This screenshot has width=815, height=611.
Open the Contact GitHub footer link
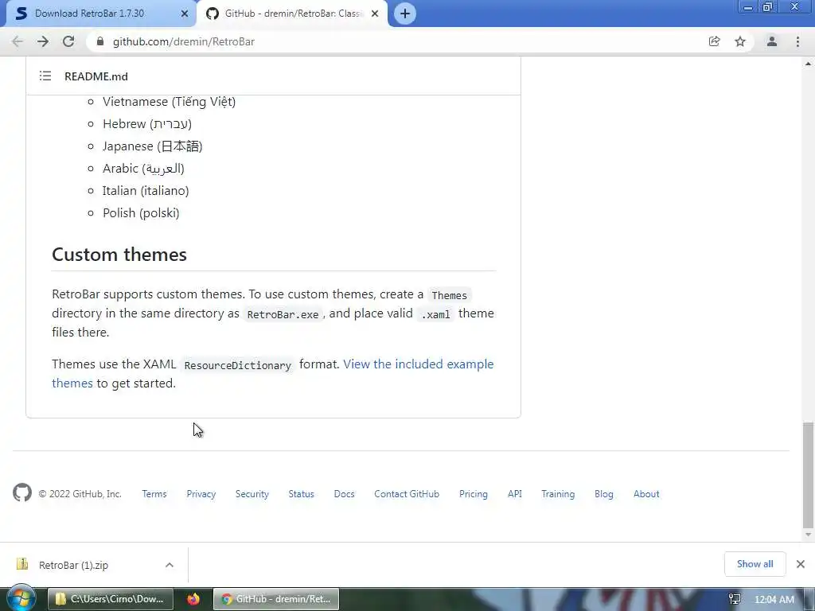tap(407, 494)
